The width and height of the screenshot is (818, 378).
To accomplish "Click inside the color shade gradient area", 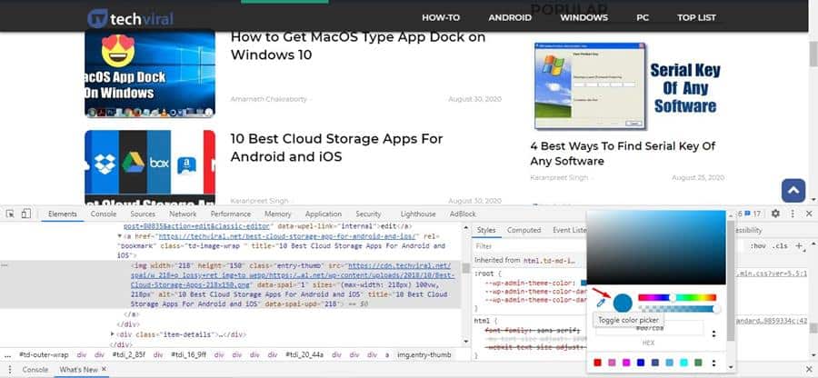I will (655, 248).
